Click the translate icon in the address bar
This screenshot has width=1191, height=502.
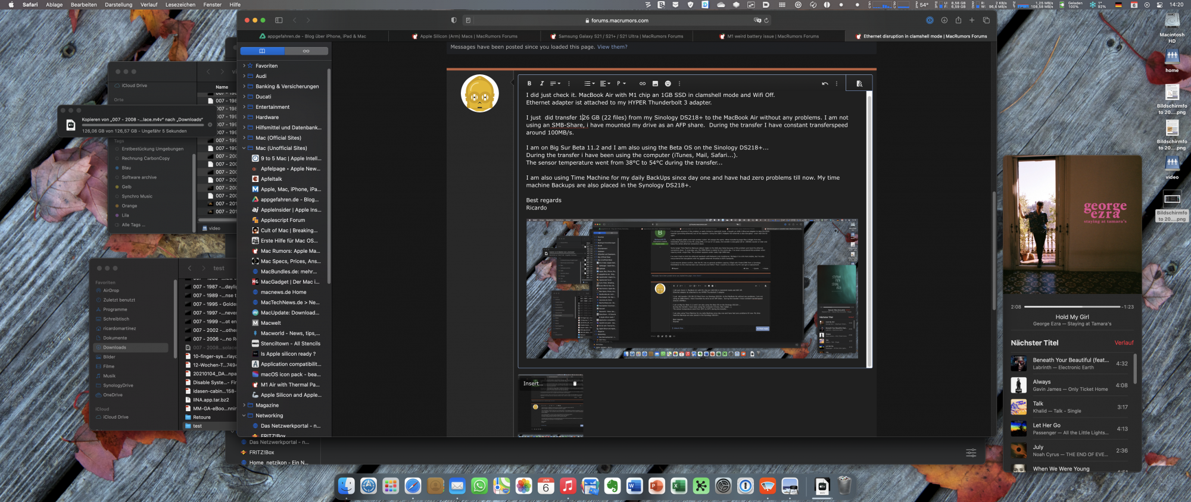click(757, 20)
